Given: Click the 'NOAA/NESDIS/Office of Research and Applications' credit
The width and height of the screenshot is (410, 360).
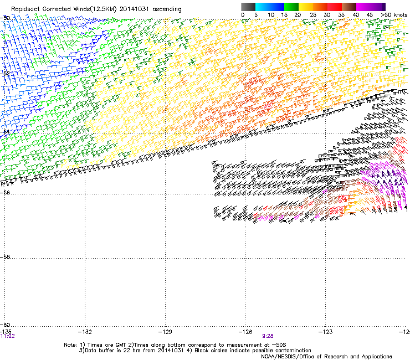Looking at the screenshot, I should (x=326, y=357).
